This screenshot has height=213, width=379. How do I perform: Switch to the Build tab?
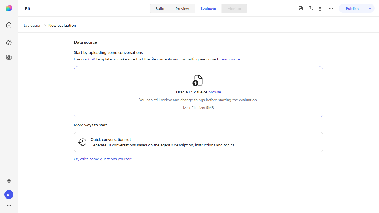160,9
